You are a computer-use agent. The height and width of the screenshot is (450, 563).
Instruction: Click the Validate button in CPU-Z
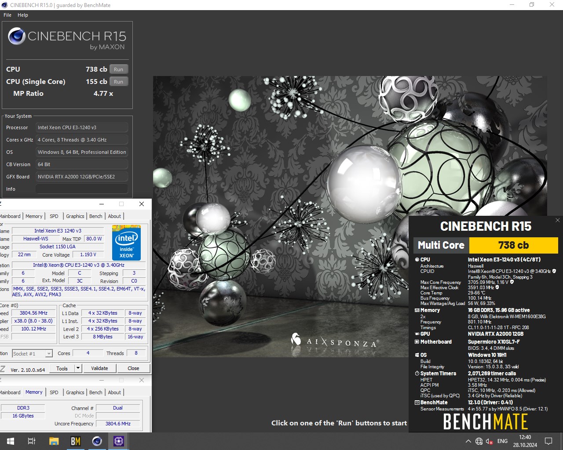point(99,368)
